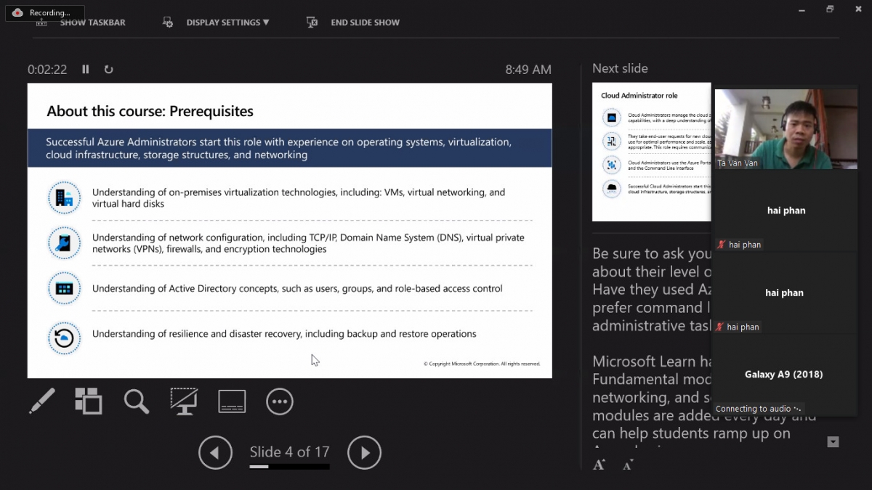Select the pen and laser pointer tools
Screen dimensions: 872x490
click(x=42, y=401)
